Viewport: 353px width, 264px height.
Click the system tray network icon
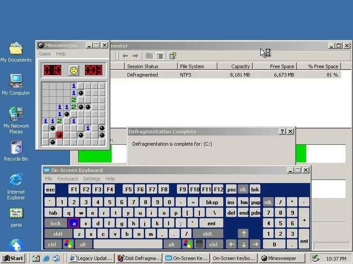315,258
